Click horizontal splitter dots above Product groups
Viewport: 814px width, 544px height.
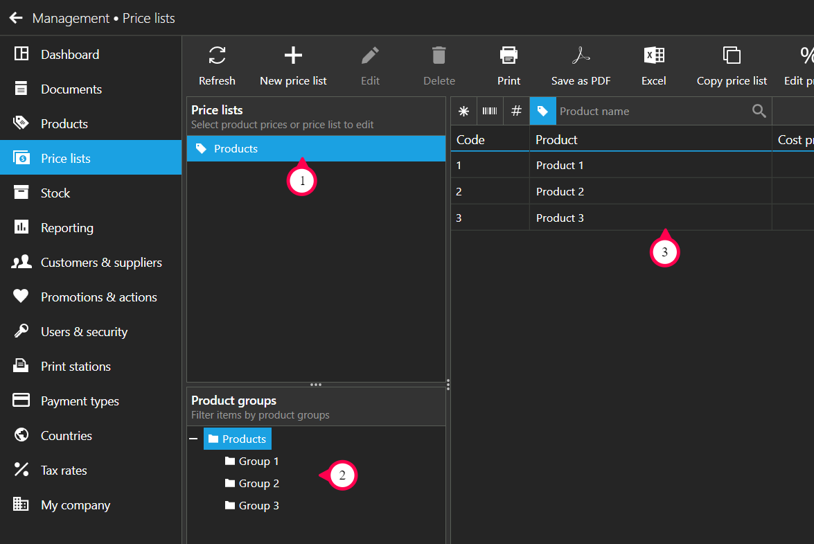pos(316,385)
